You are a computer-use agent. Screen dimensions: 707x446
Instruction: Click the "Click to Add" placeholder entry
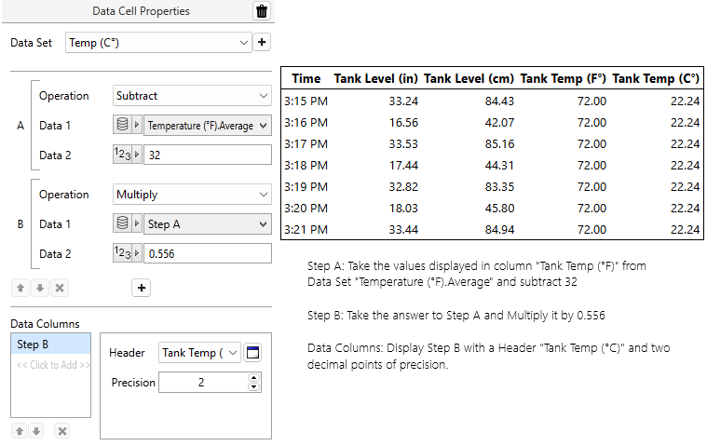50,364
